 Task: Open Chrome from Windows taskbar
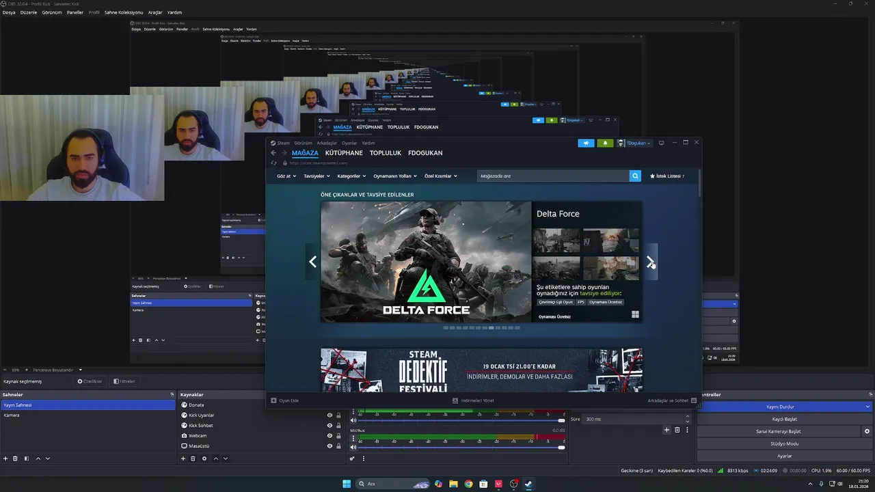coord(468,484)
